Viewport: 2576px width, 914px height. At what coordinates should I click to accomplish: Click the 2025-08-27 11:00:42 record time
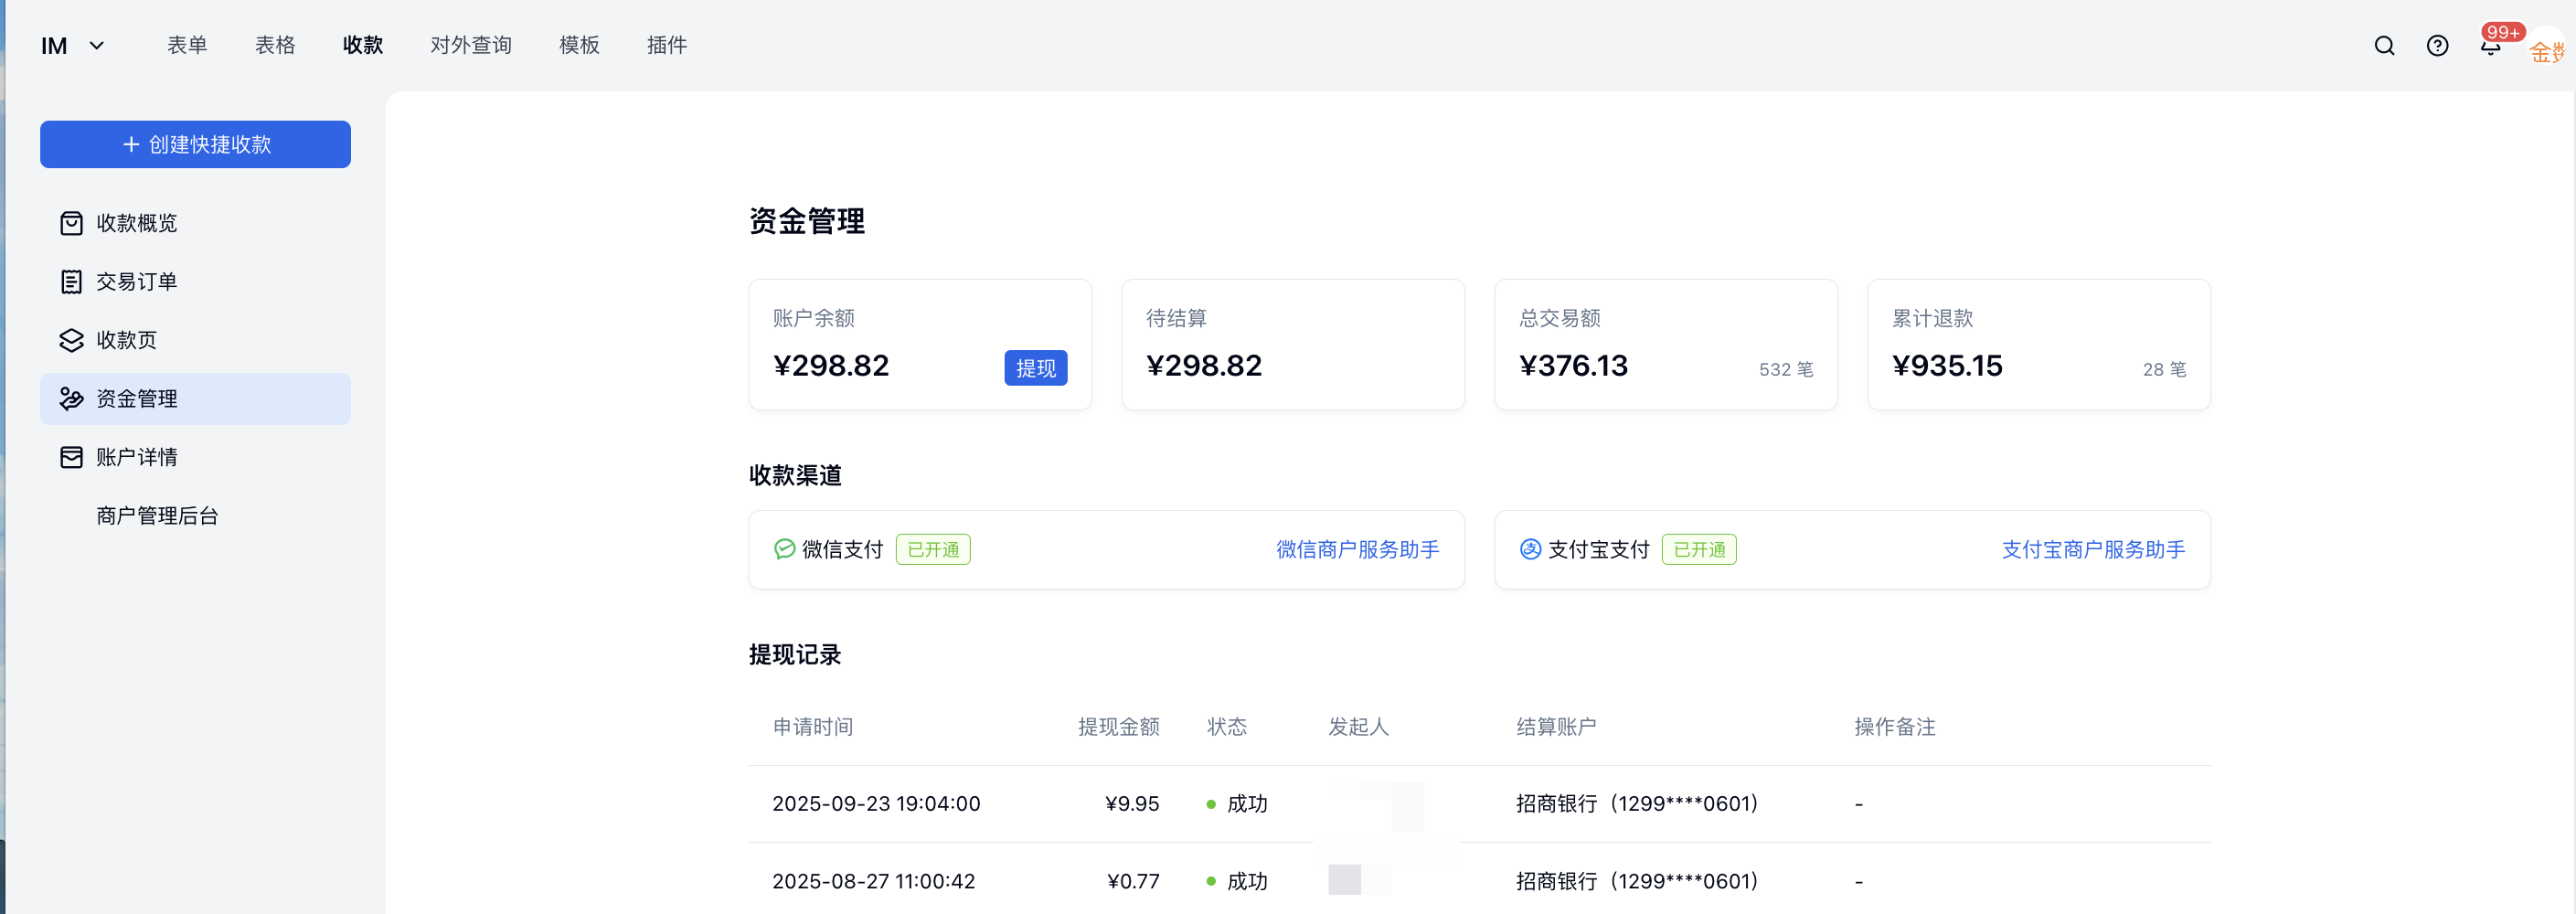[x=874, y=882]
